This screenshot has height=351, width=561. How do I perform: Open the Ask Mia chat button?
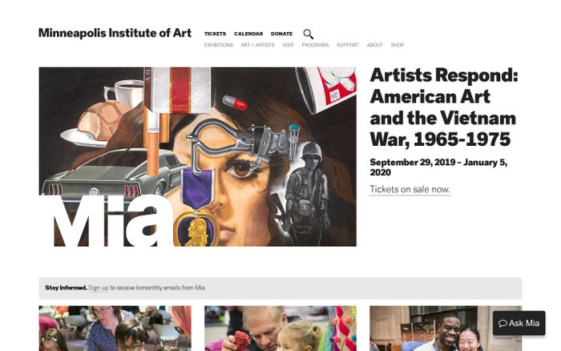(519, 323)
